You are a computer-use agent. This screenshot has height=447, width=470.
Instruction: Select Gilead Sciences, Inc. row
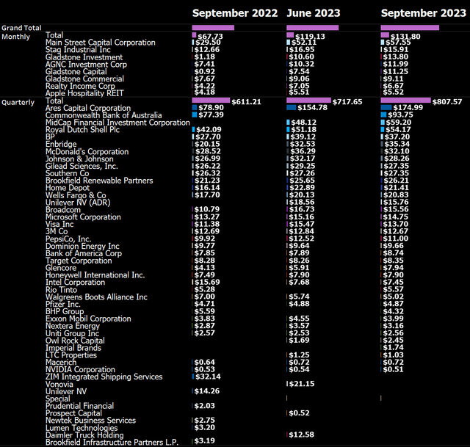(82, 166)
